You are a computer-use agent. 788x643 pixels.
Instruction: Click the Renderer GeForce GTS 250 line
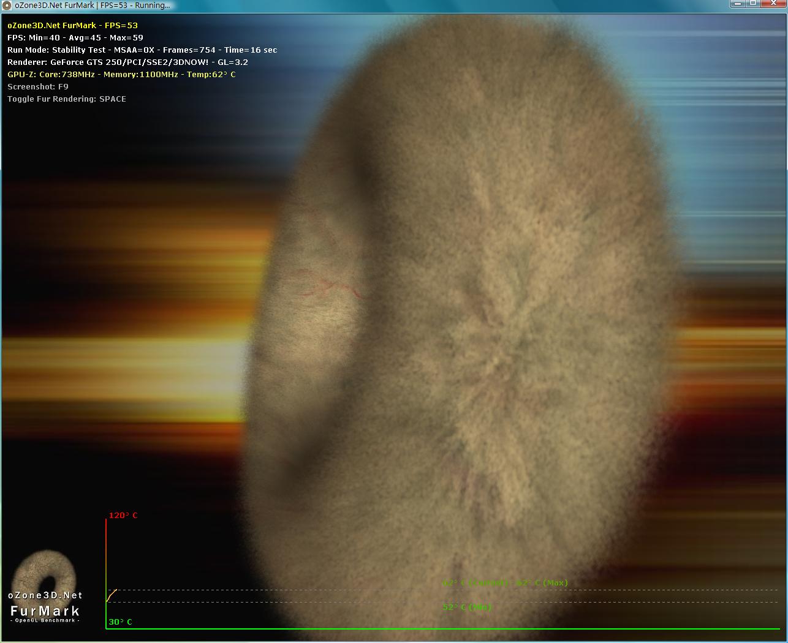(x=127, y=62)
